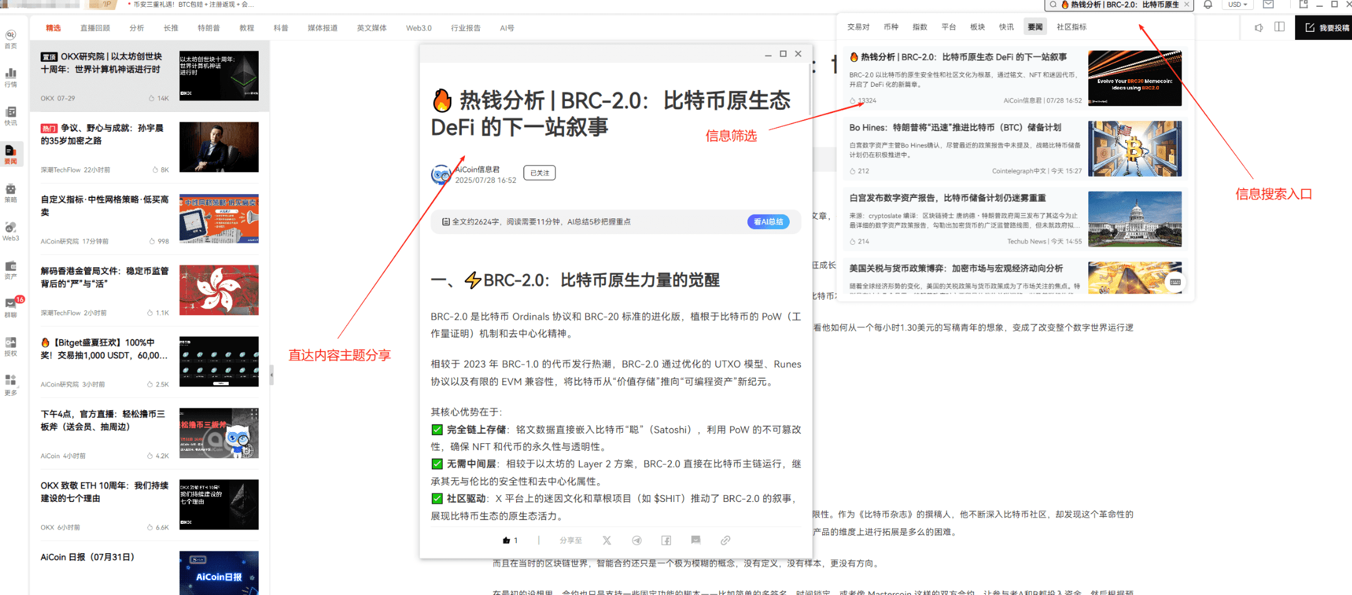1352x595 pixels.
Task: Switch to the 英文媒体 tab
Action: click(372, 28)
